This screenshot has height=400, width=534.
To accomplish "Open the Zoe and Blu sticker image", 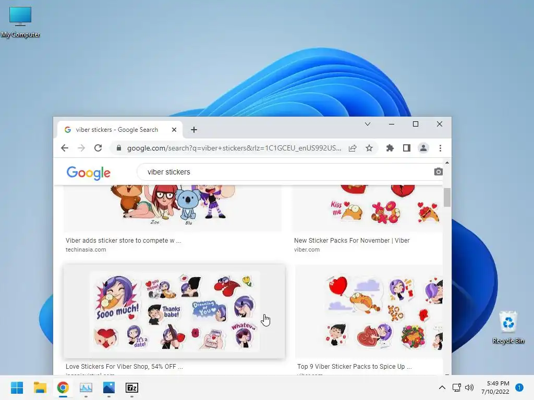I will pos(173,208).
